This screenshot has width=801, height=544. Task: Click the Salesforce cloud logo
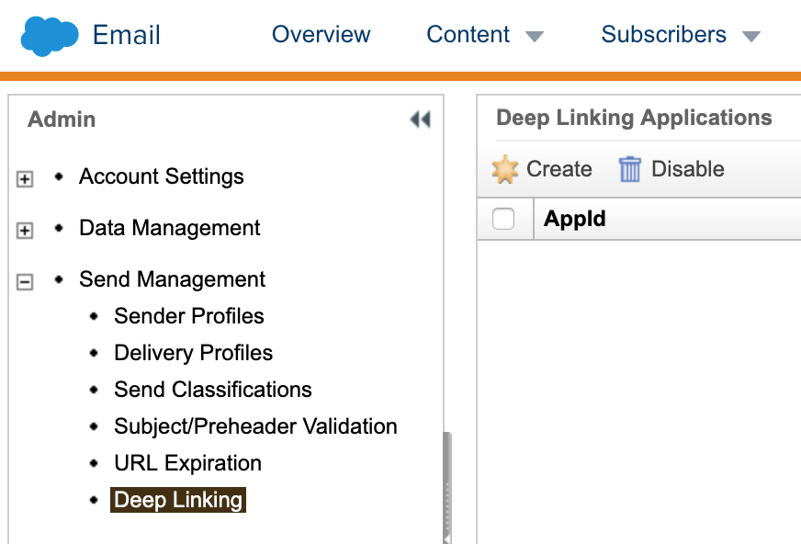(50, 36)
